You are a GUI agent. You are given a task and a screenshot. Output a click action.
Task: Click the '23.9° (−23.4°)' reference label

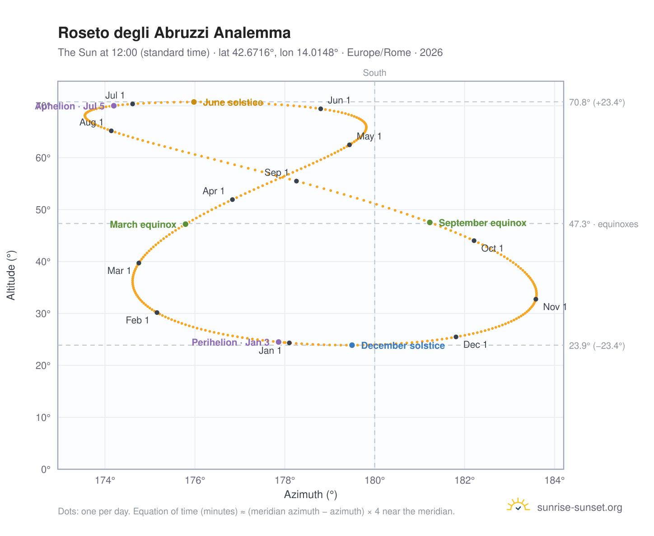pos(597,346)
